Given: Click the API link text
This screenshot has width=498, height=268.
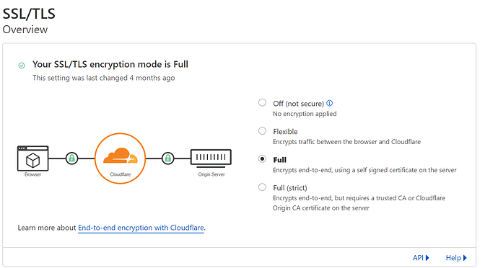Looking at the screenshot, I should 418,258.
